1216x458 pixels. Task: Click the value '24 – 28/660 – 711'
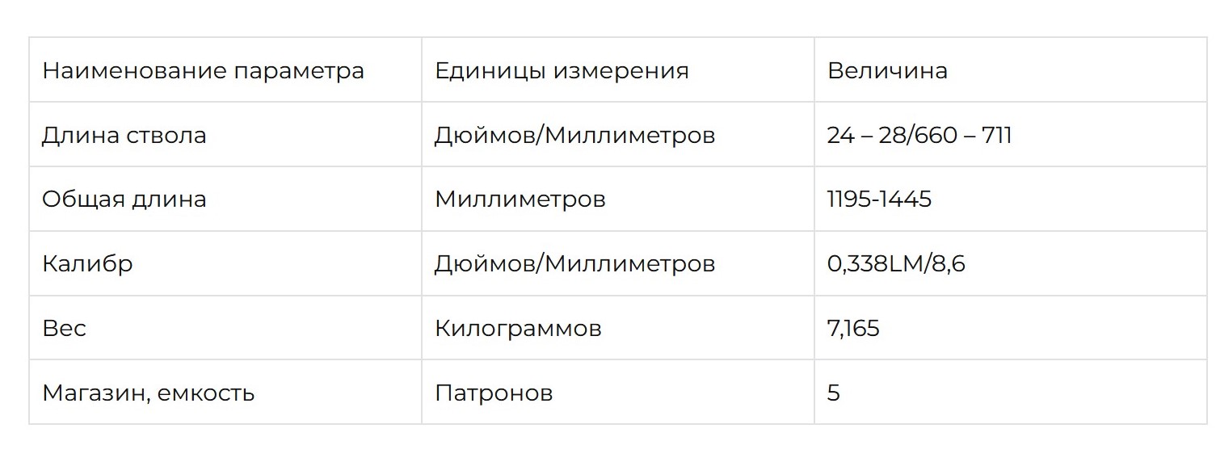(x=919, y=135)
